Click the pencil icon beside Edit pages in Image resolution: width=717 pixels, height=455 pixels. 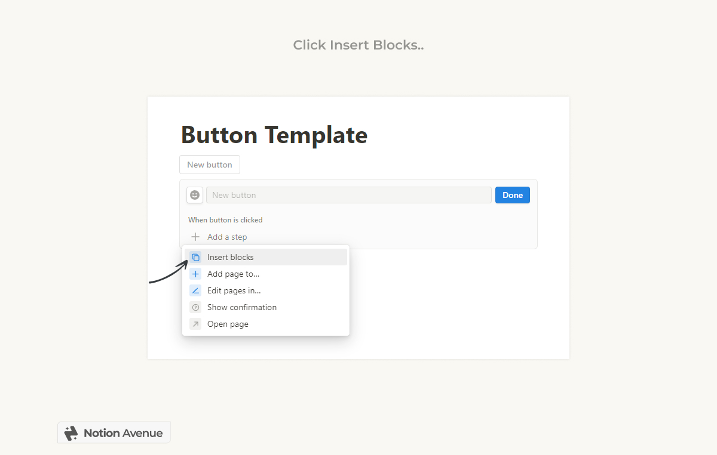(x=197, y=290)
